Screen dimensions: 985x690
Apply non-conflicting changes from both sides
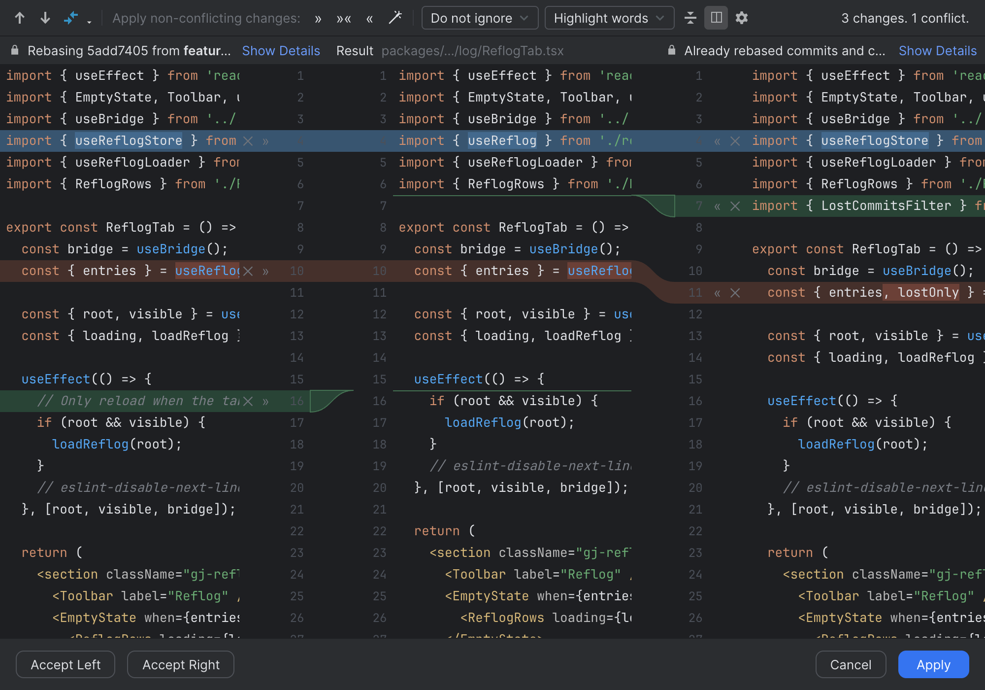[344, 19]
